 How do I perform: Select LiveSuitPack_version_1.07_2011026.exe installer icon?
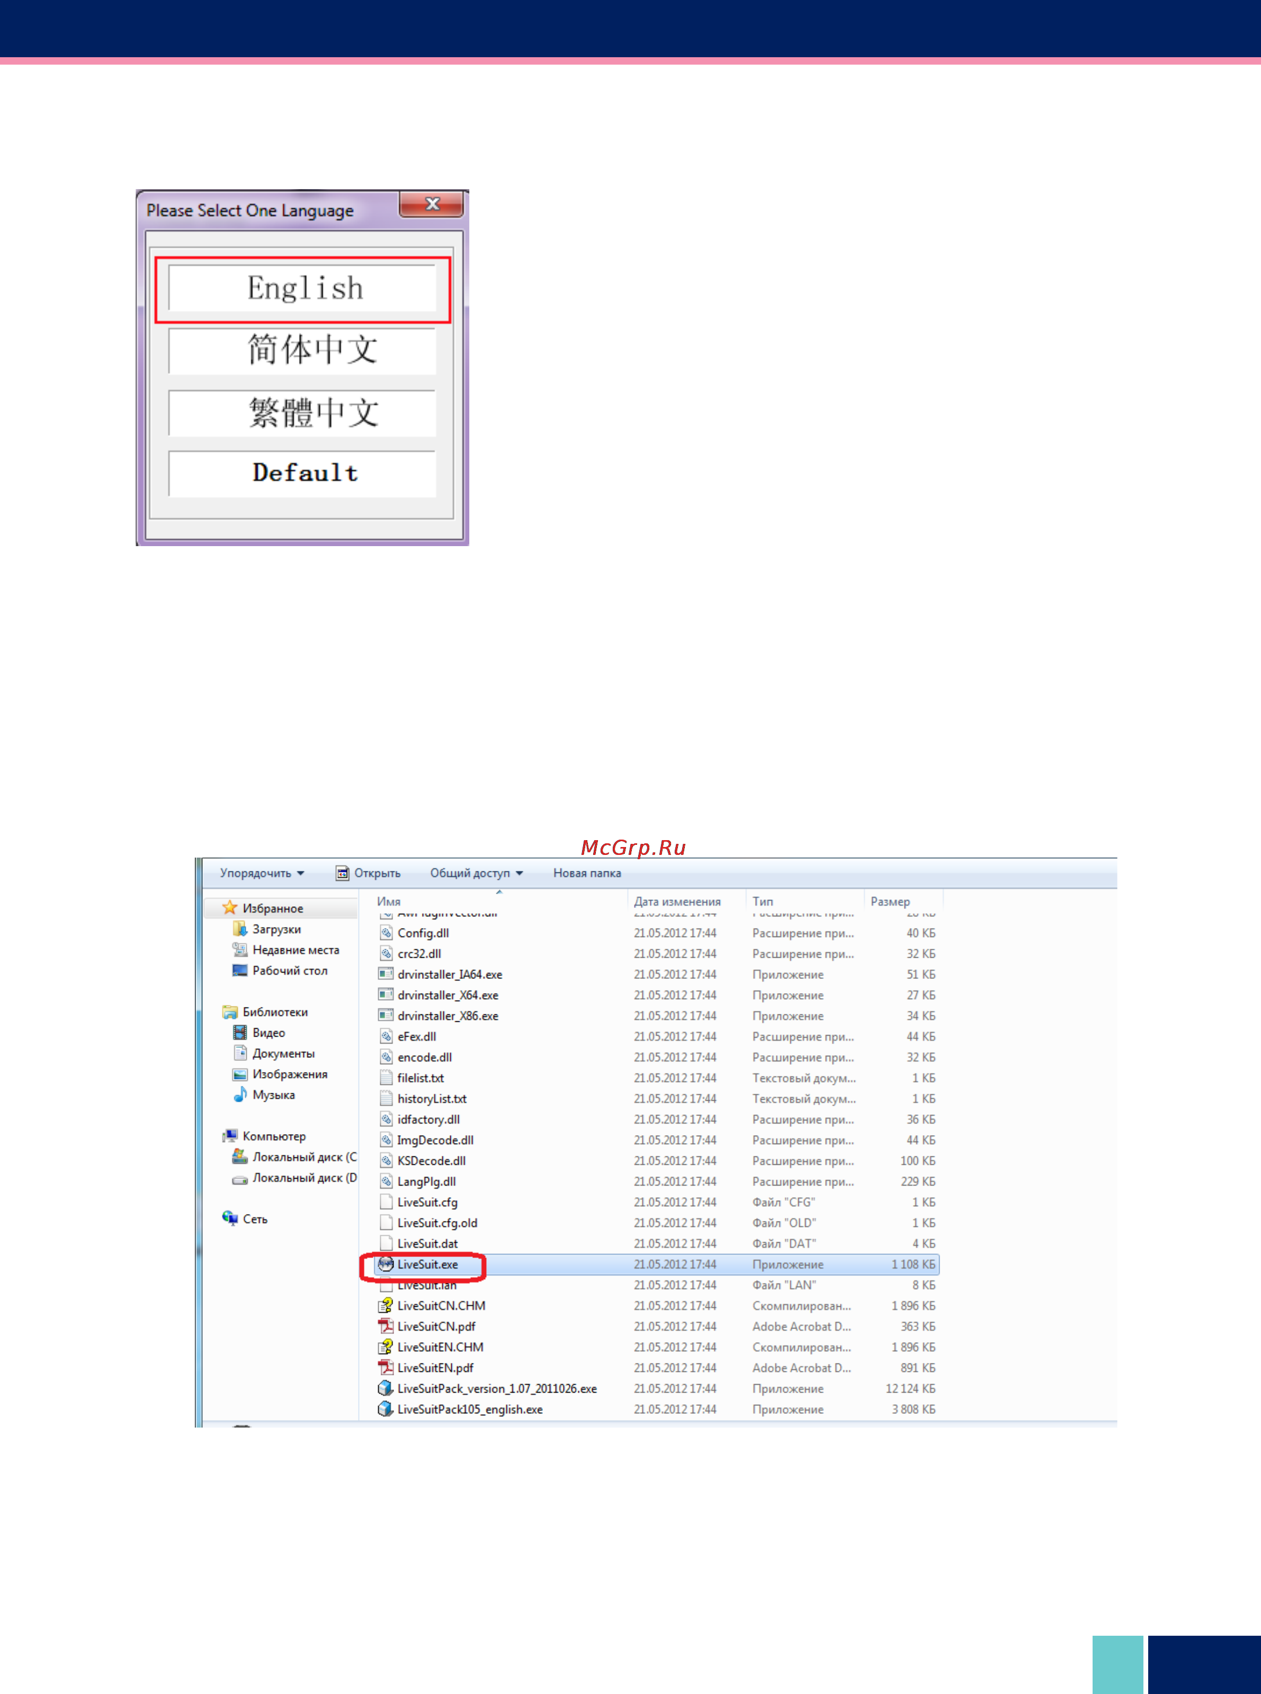pyautogui.click(x=386, y=1389)
